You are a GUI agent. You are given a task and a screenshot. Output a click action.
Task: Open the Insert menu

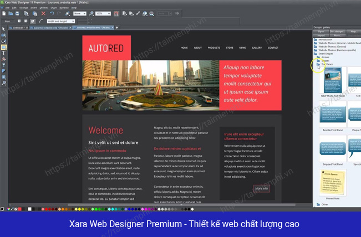tap(34, 8)
